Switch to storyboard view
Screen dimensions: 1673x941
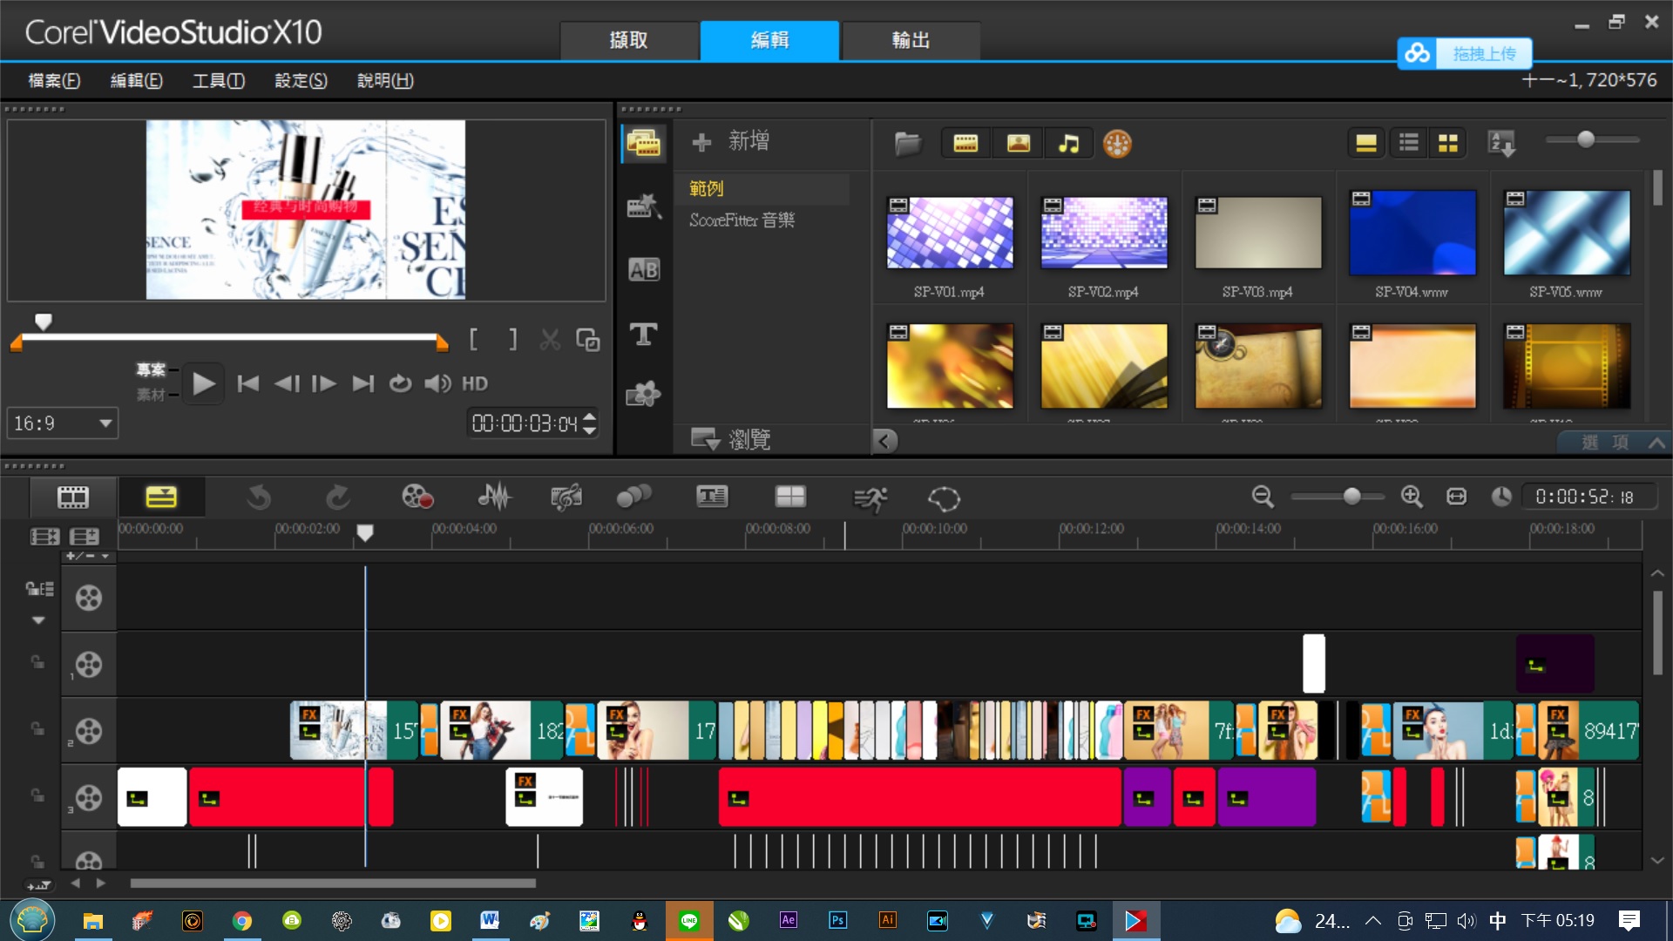(x=73, y=498)
